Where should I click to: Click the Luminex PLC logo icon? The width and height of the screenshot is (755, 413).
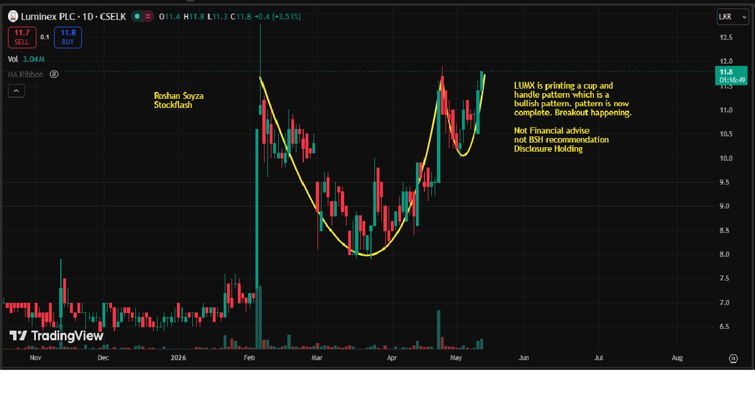click(13, 16)
